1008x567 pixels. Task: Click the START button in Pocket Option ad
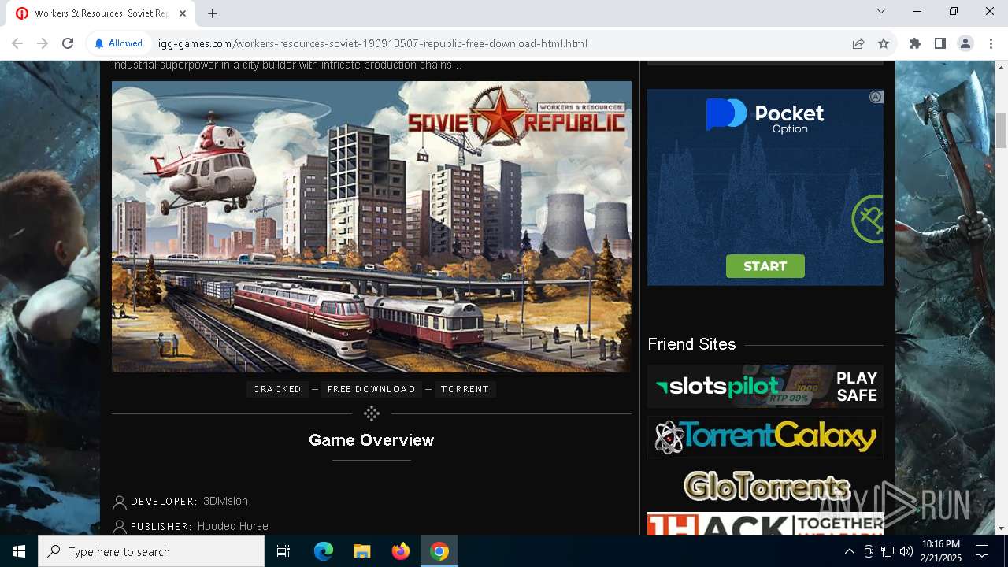pyautogui.click(x=765, y=266)
